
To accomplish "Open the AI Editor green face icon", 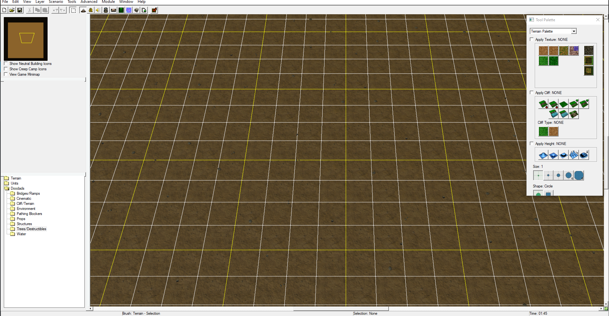I will click(x=121, y=10).
